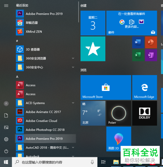Image resolution: width=163 pixels, height=167 pixels.
Task: Click the 创建 tile group title
Action: click(x=83, y=6)
